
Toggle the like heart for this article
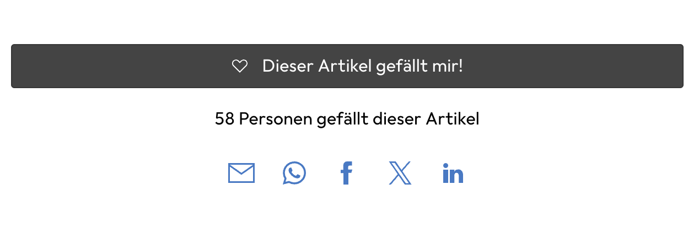coord(239,66)
